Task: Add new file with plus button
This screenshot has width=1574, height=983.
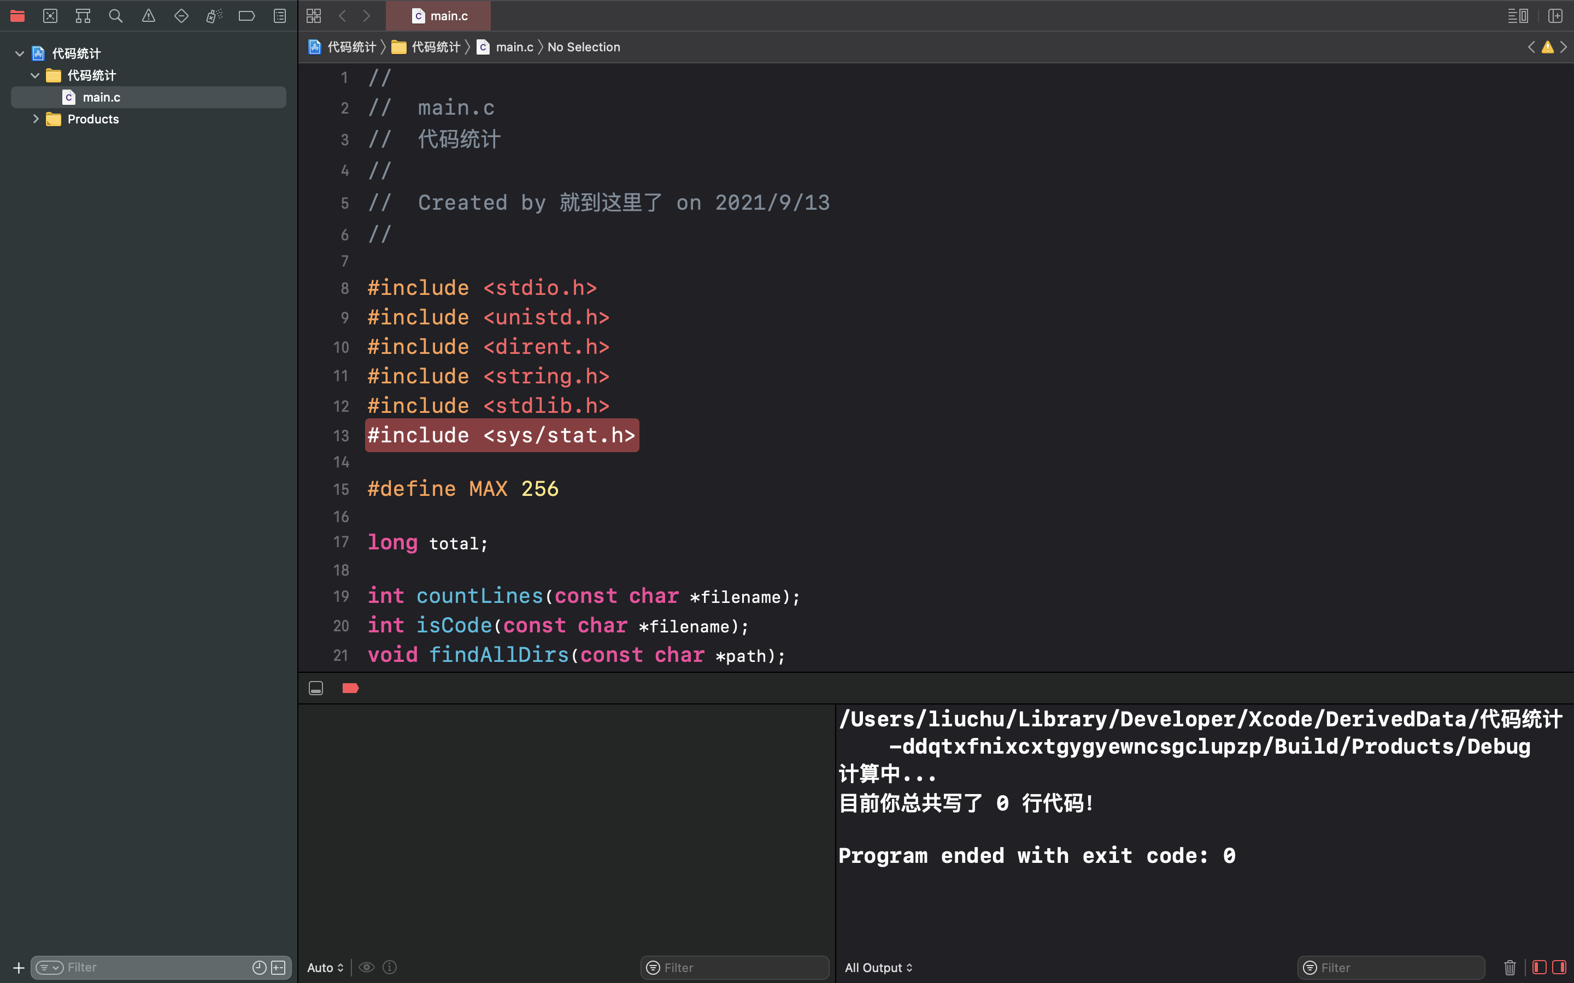Action: click(19, 967)
